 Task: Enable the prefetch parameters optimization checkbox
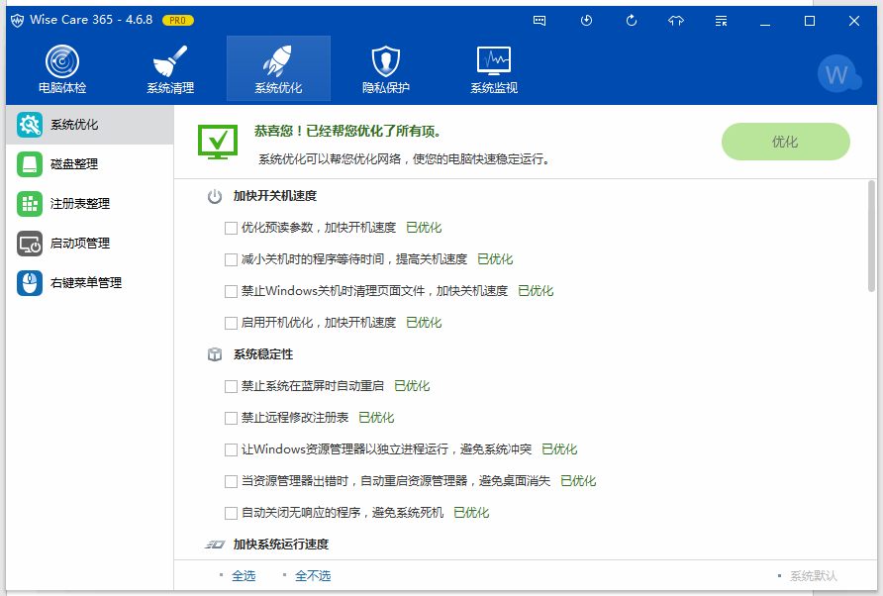tap(230, 227)
